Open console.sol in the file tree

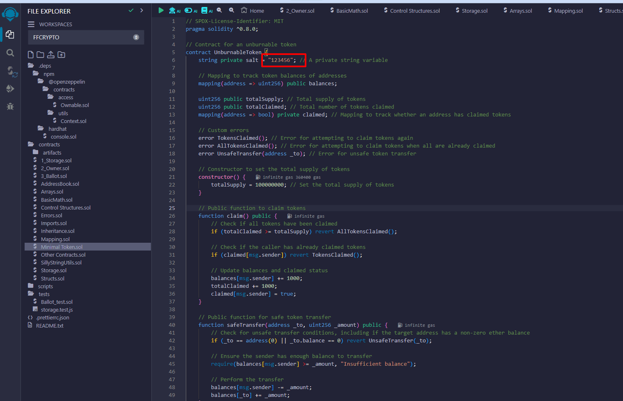60,137
